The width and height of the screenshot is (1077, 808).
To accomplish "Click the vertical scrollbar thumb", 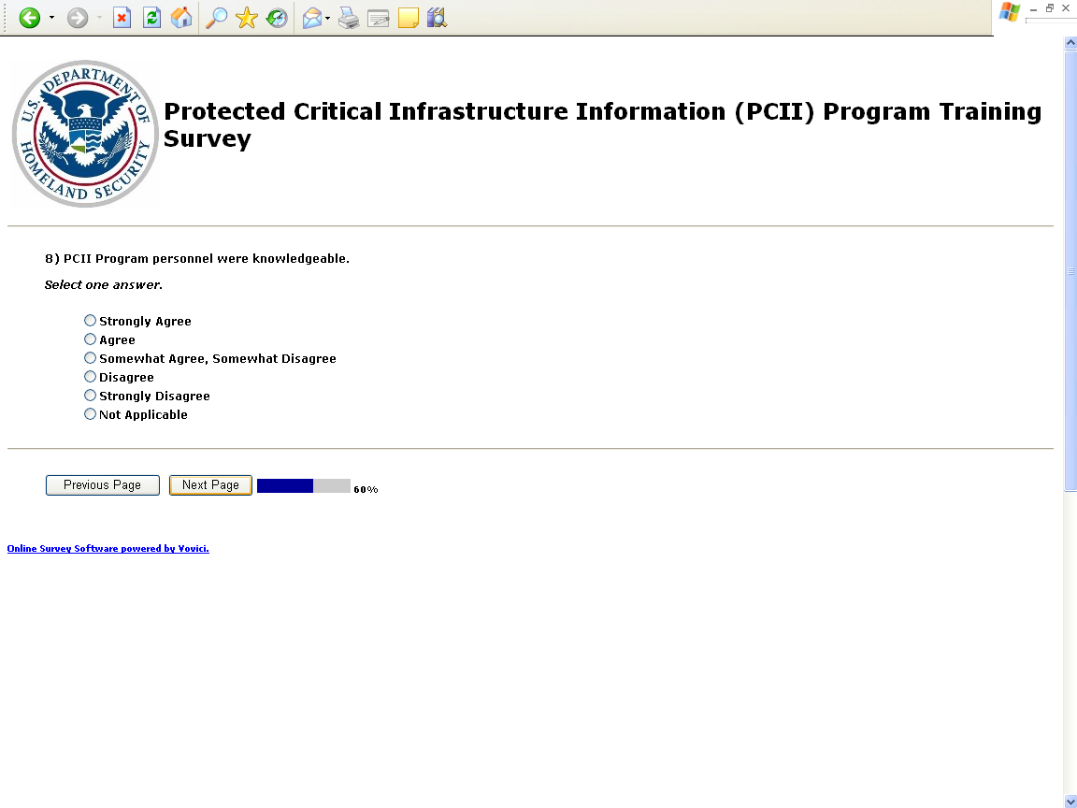I will coord(1070,270).
